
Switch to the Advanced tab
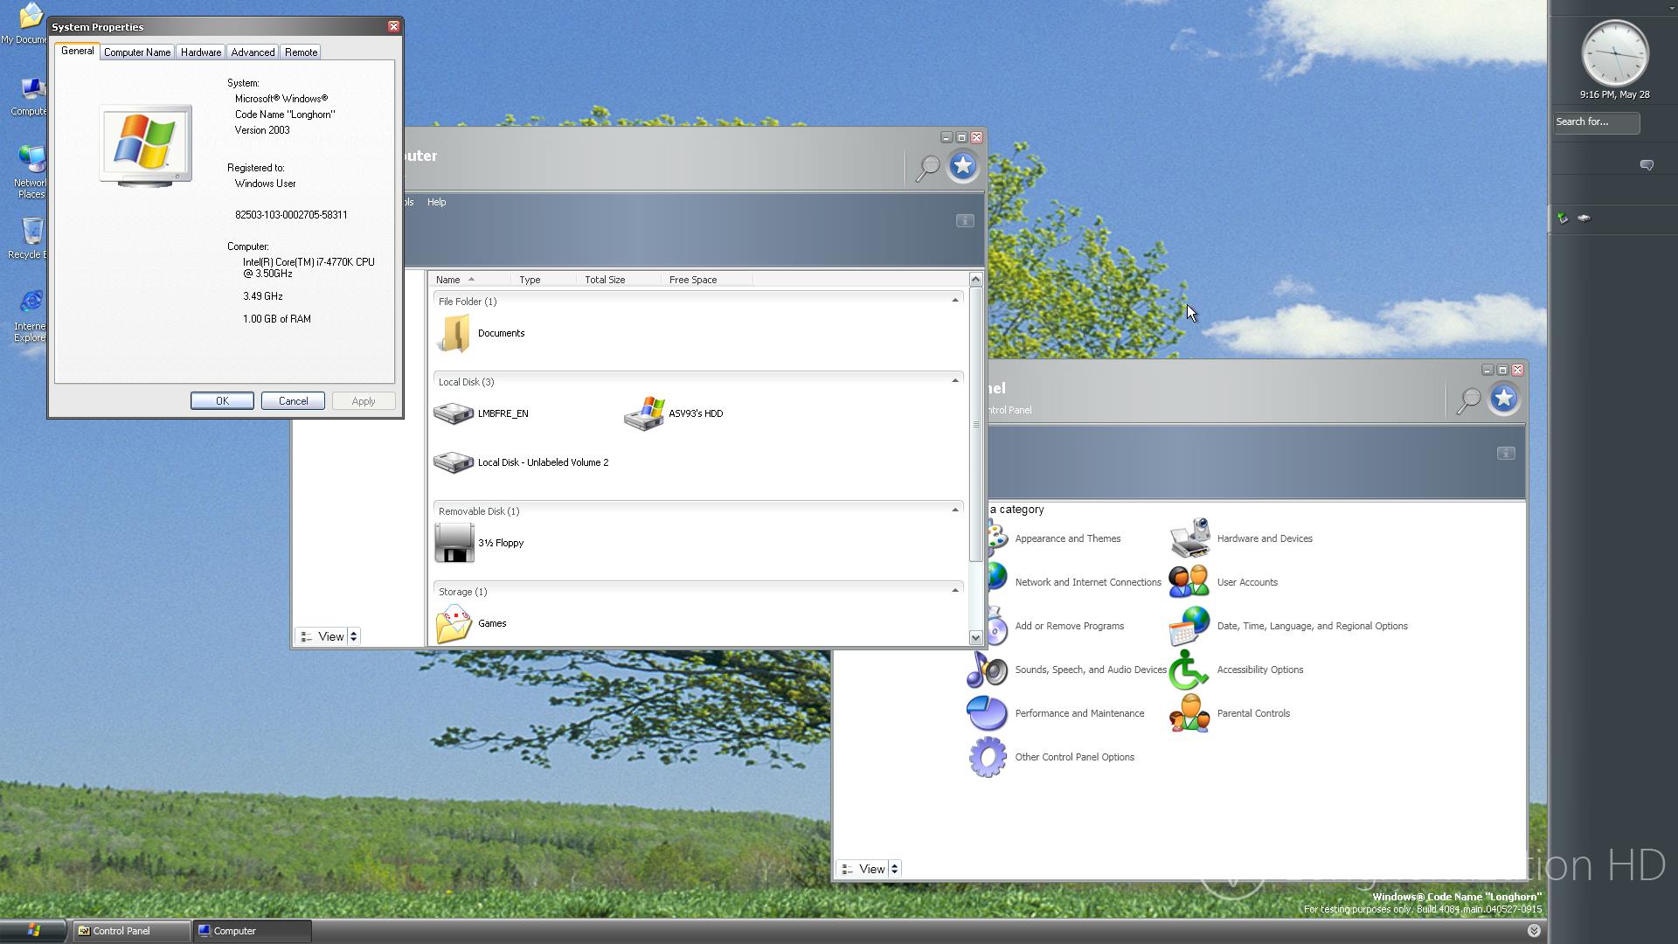coord(253,52)
